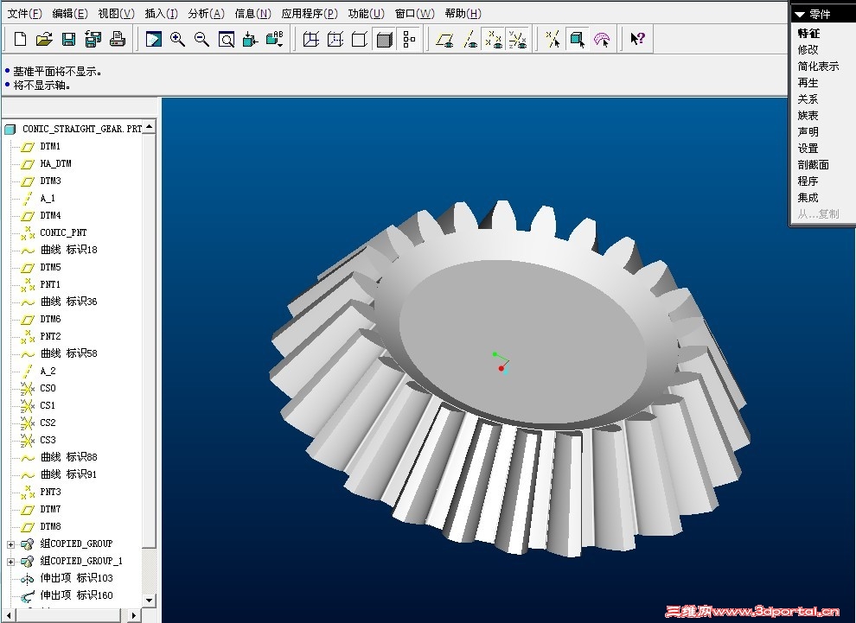Click the pink fan-shaped toolbar icon
Screen dimensions: 856x623
click(x=602, y=39)
